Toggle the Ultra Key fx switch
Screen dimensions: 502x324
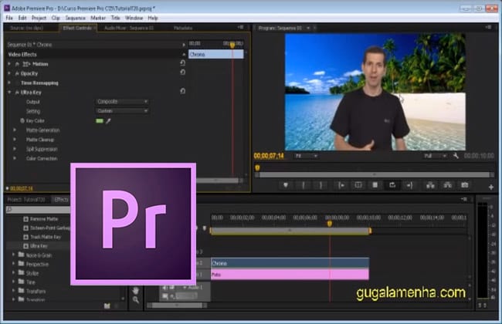pos(17,93)
